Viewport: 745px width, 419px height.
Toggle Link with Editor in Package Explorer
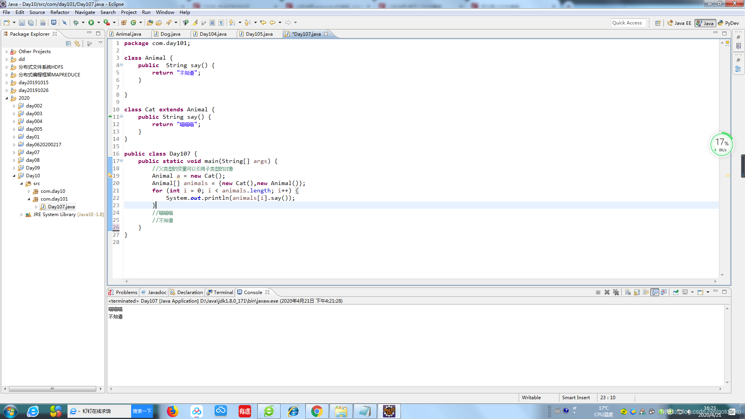coord(77,43)
